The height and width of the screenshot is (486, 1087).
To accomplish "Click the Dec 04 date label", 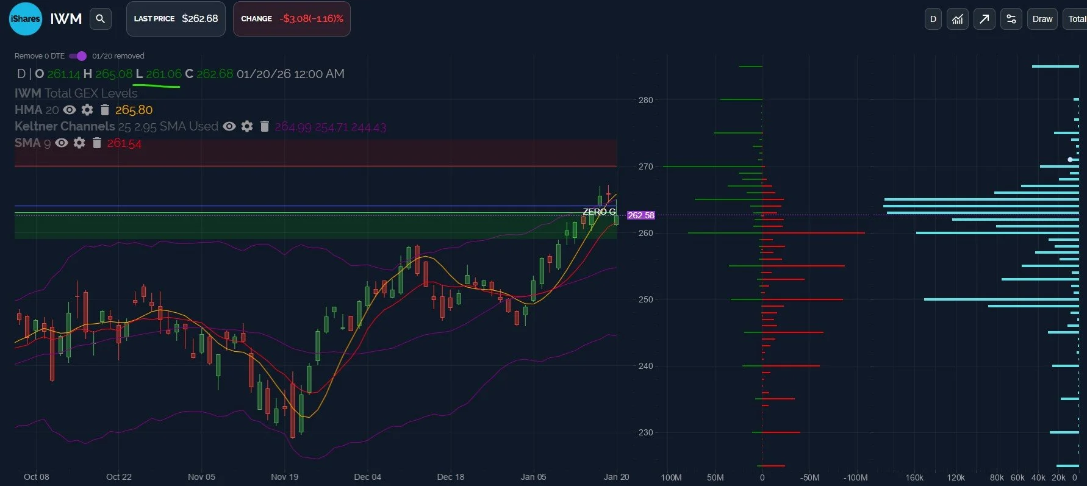I will click(367, 477).
